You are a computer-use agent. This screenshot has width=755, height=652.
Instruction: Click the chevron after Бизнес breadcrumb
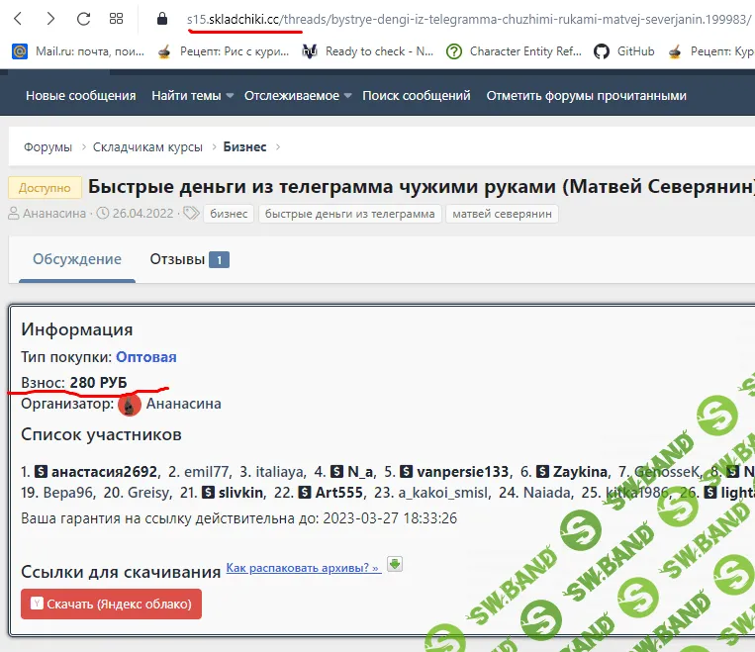[278, 147]
